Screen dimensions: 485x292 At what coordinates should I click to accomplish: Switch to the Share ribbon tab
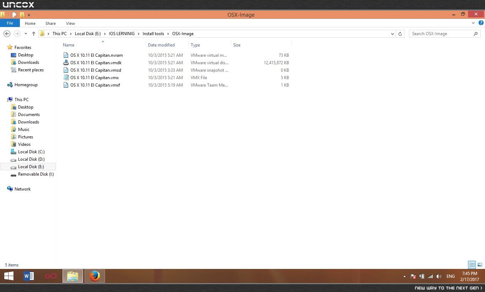[50, 23]
